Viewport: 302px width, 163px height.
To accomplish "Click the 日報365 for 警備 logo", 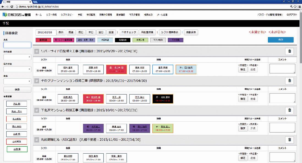I will click(17, 15).
